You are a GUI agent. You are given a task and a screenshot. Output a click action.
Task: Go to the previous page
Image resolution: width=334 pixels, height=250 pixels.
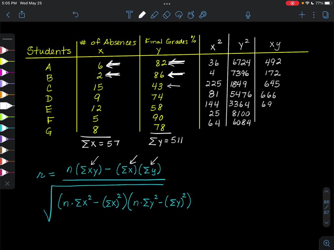click(326, 191)
